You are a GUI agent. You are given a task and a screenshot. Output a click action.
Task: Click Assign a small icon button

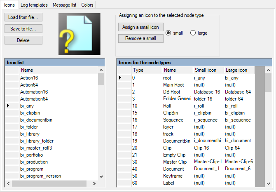click(x=140, y=27)
